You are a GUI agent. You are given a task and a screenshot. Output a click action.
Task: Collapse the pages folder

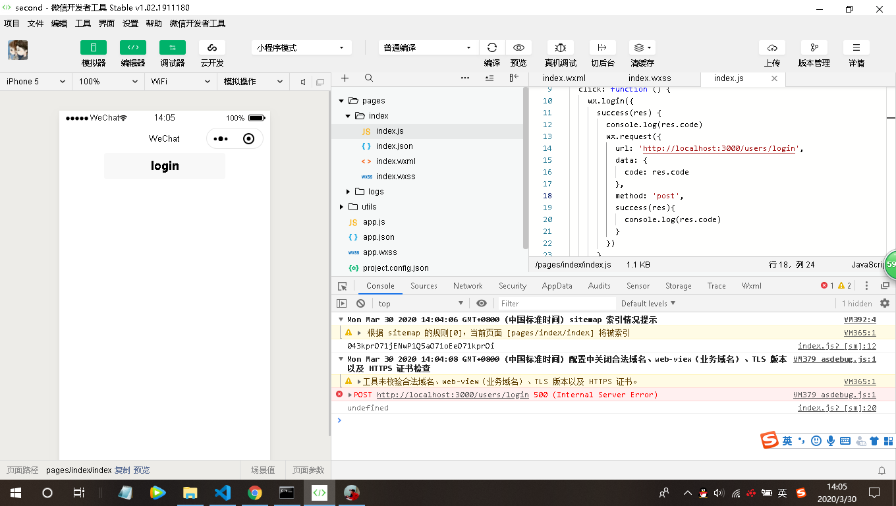pos(342,101)
